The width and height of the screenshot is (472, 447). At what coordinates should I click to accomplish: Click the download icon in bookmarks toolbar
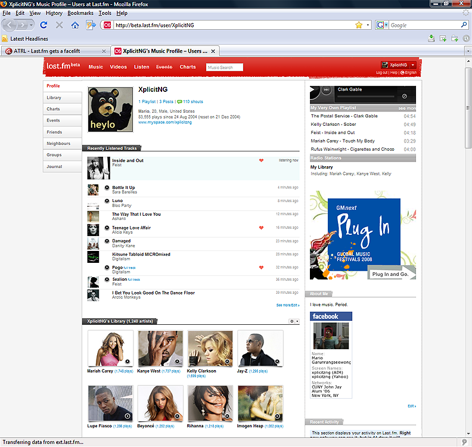click(x=431, y=38)
